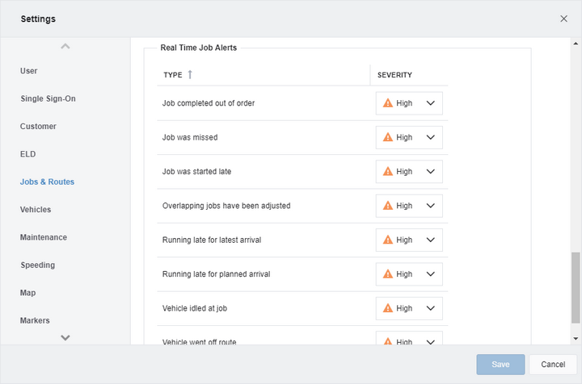Click the scrollbar up arrow
This screenshot has width=582, height=384.
(x=576, y=44)
